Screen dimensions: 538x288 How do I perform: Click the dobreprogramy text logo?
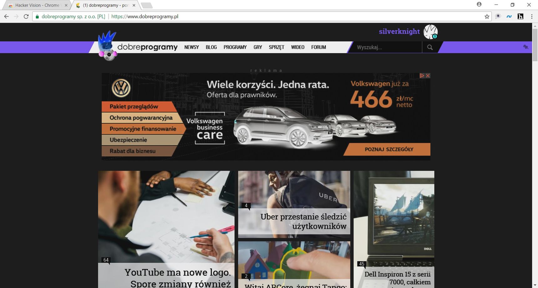[x=147, y=47]
